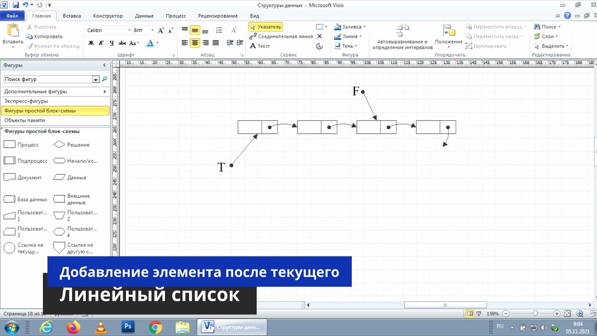Switch to the Data (Данные) tab
Image resolution: width=597 pixels, height=336 pixels.
pyautogui.click(x=144, y=16)
